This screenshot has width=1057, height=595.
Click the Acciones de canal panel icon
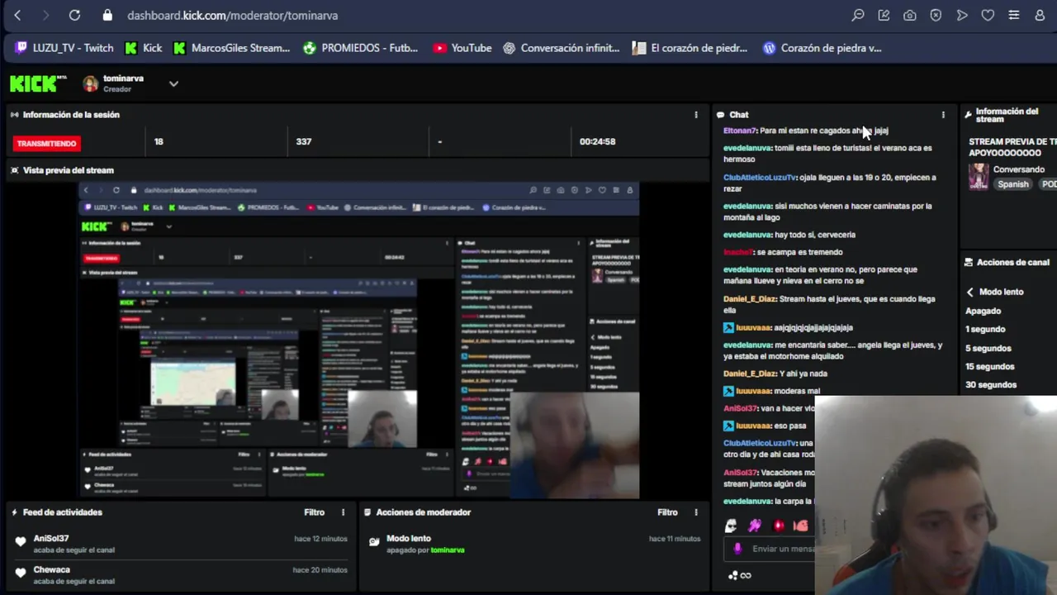point(969,262)
